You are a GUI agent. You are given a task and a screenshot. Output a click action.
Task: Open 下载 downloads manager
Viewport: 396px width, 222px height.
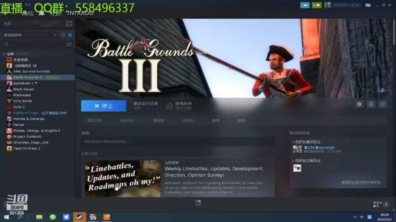tap(198, 203)
